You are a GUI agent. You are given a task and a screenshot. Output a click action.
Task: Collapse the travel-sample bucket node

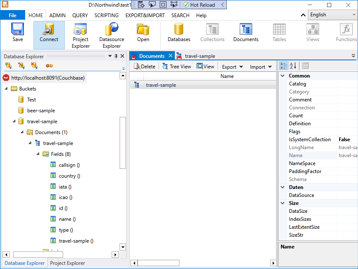pos(14,121)
